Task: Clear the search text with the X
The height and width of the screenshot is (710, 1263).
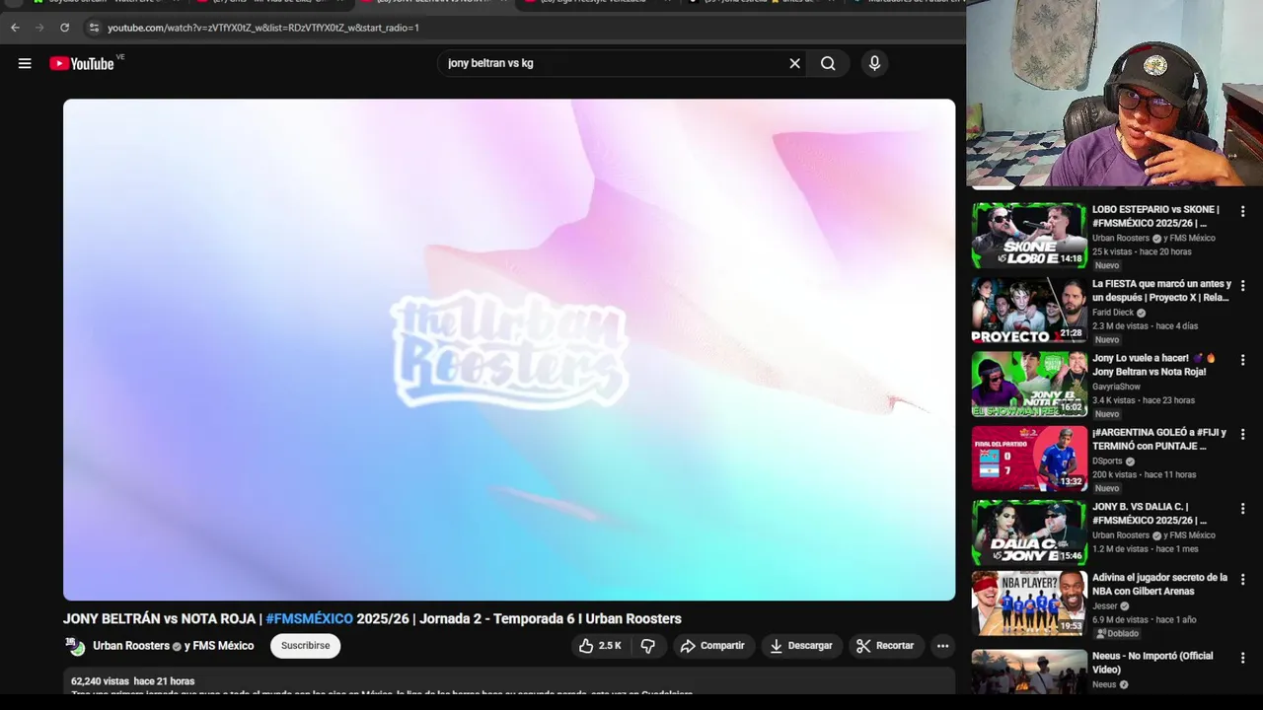Action: click(x=794, y=63)
